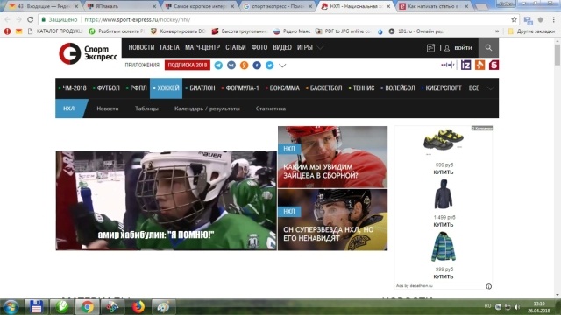Open the Амир Хабибулин video thumbnail
The image size is (561, 315).
[166, 200]
